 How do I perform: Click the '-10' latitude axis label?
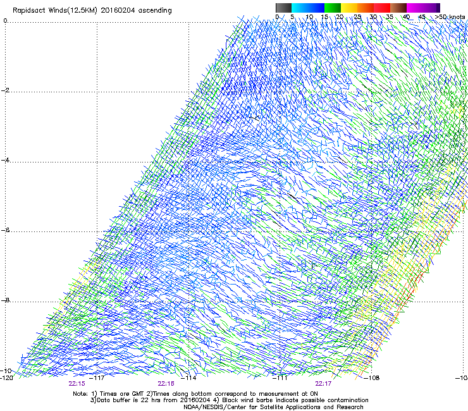(6, 371)
